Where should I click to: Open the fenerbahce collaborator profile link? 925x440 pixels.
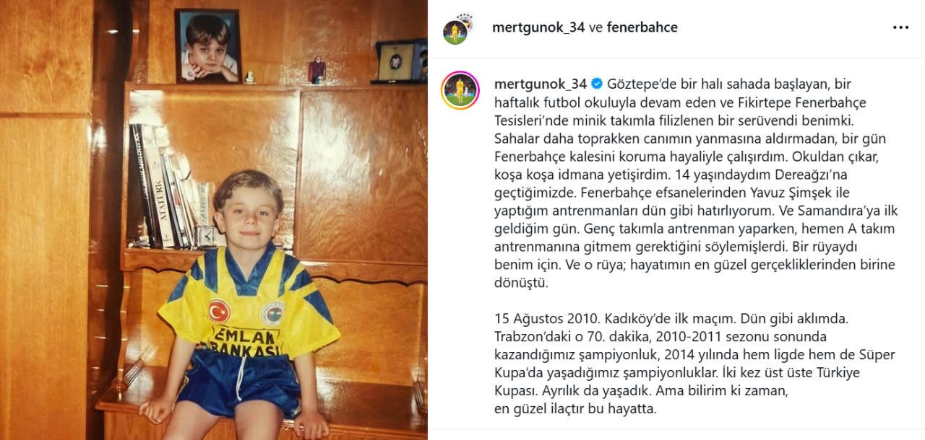[642, 27]
